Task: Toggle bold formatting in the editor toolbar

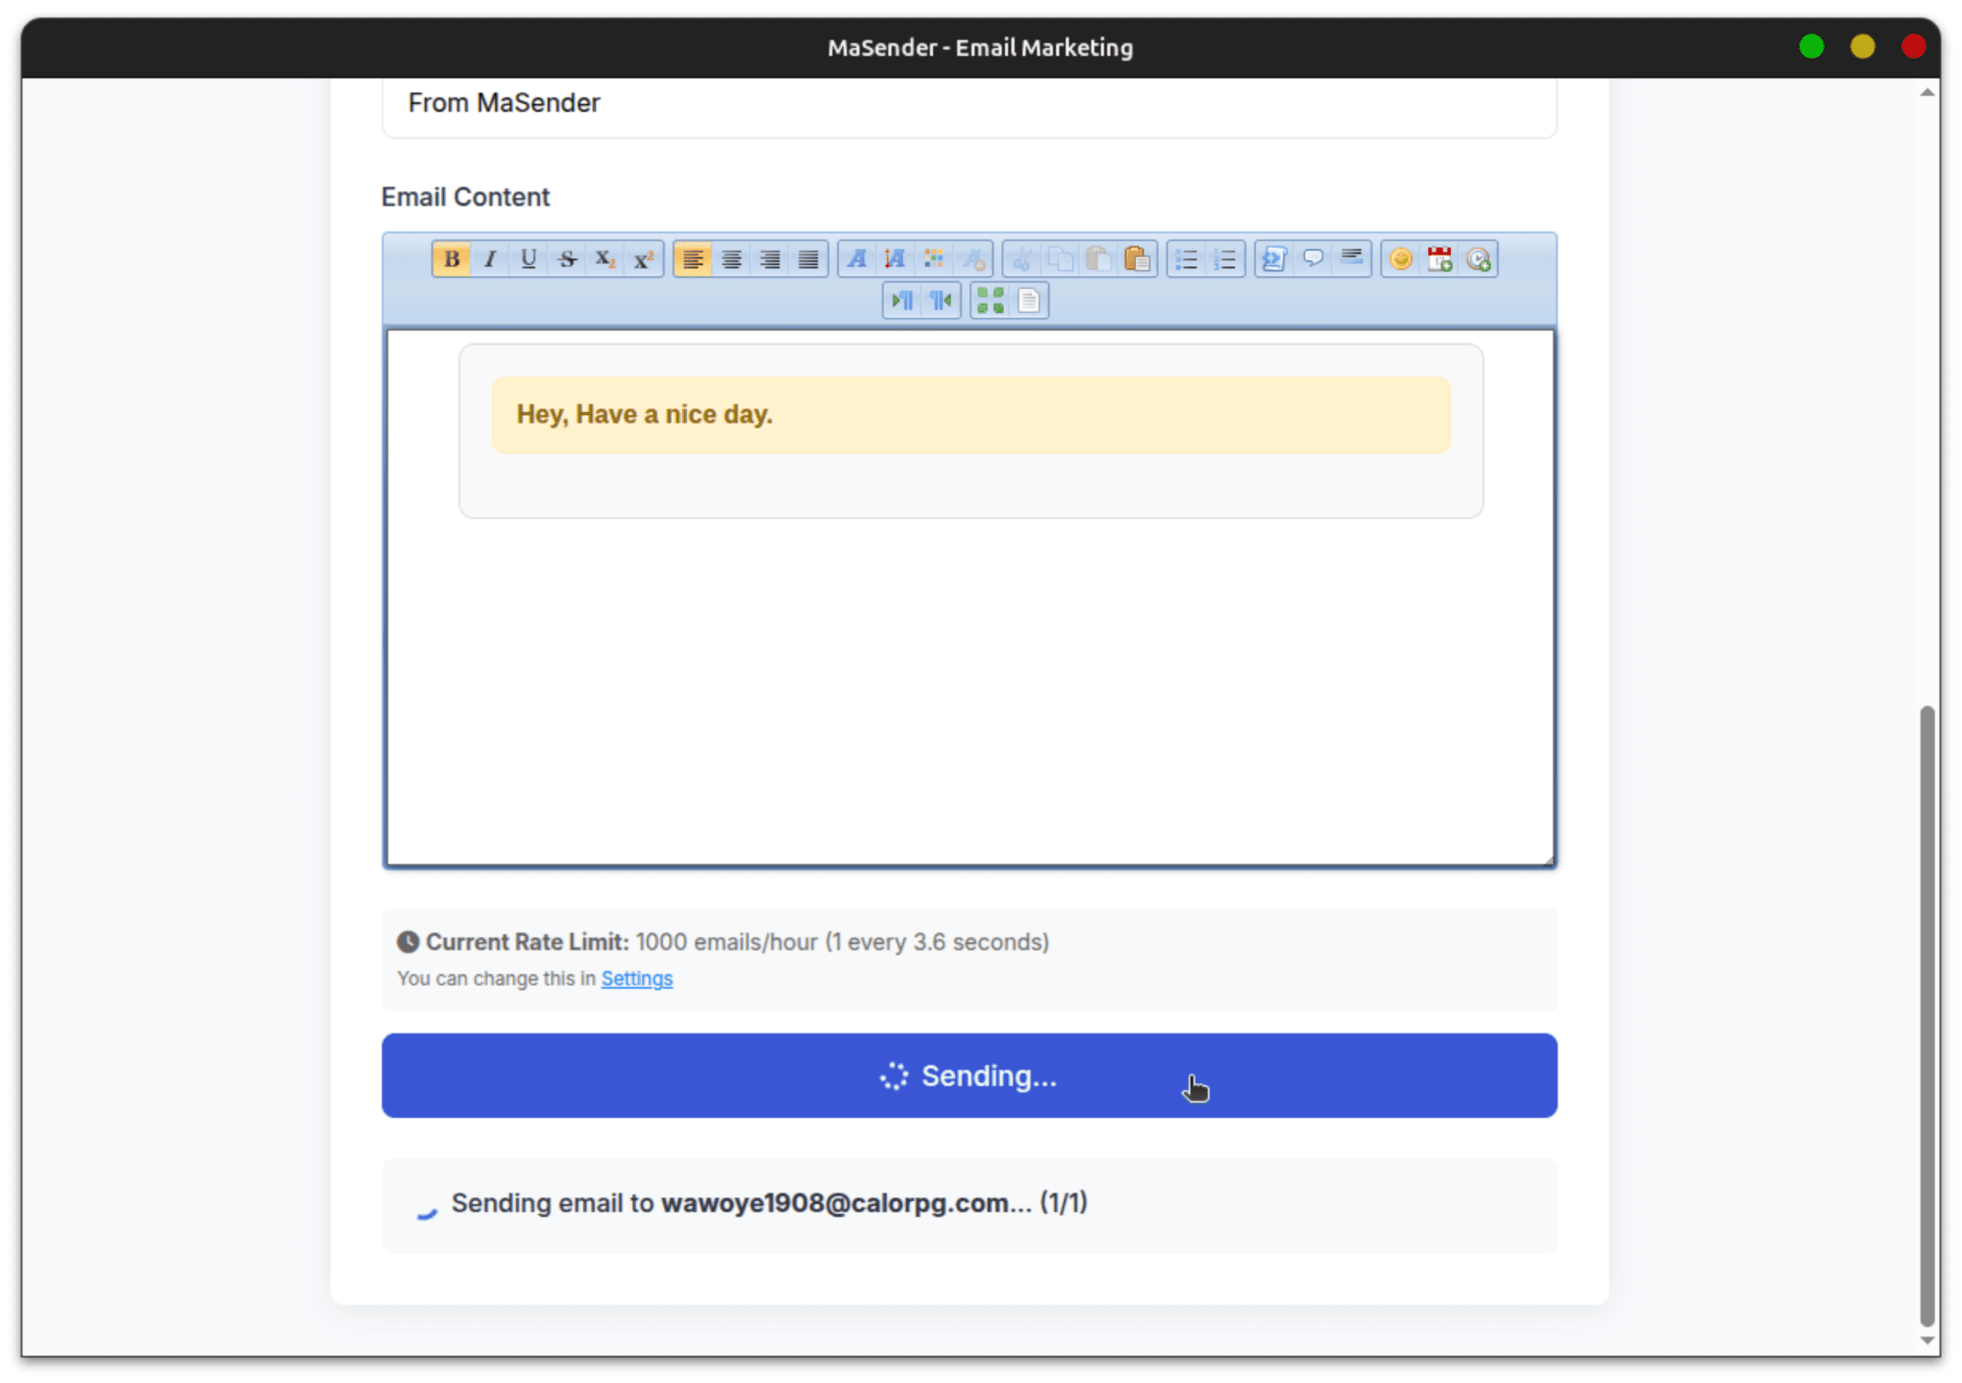Action: [451, 259]
